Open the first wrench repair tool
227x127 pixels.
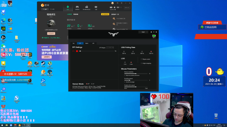click(119, 19)
